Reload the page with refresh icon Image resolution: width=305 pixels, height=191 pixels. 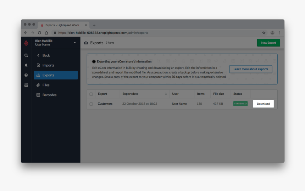pos(39,33)
